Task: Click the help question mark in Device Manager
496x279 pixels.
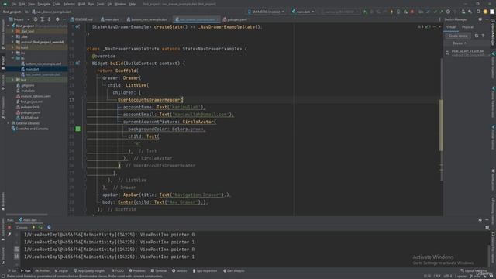Action: (483, 36)
